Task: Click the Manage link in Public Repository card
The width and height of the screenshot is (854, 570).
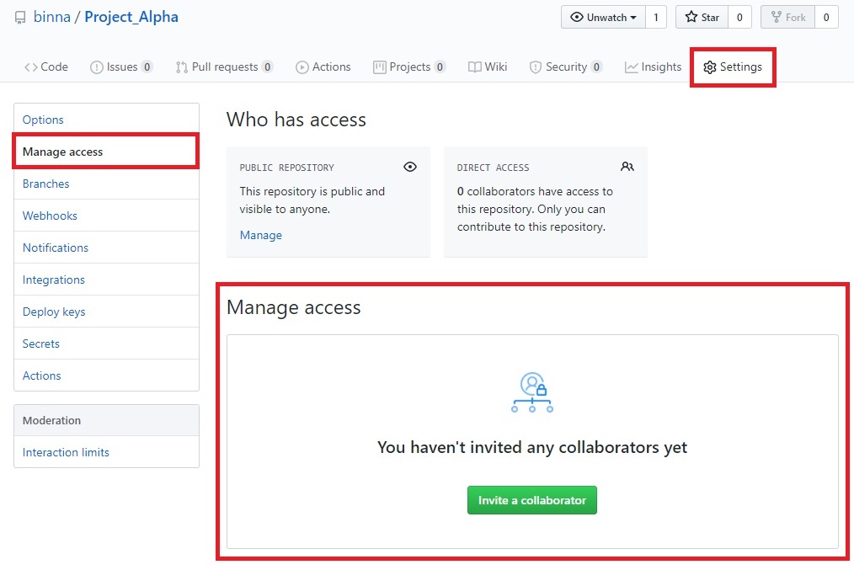Action: 261,235
